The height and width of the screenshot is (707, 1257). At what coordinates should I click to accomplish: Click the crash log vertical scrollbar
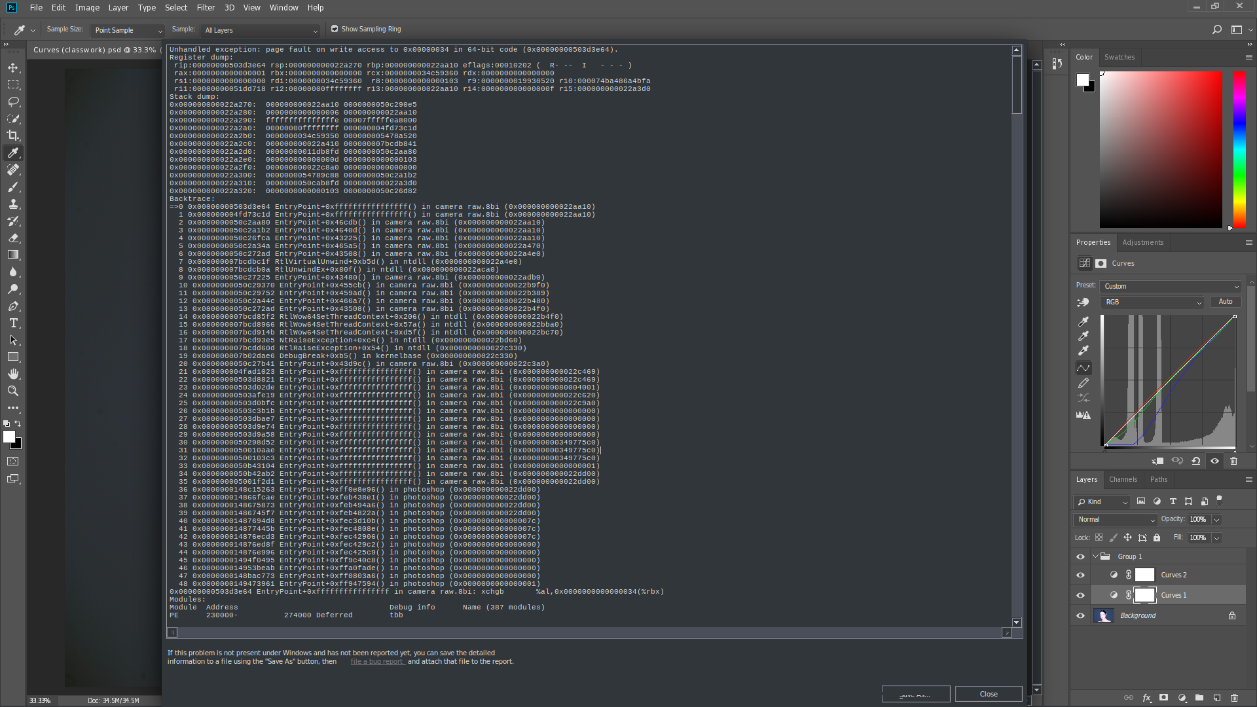tap(1016, 337)
